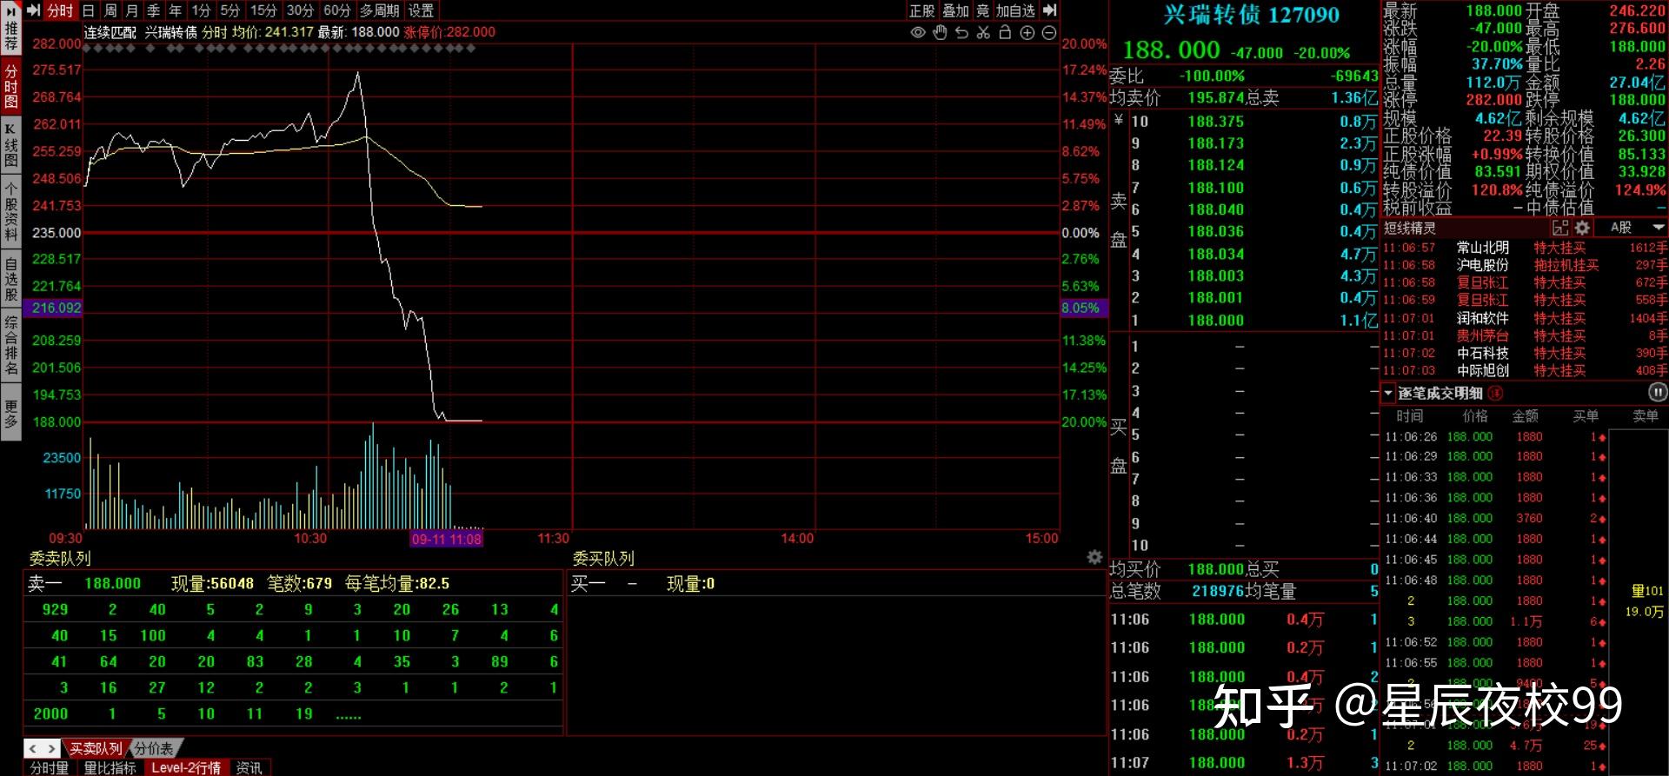Open the A股 market dropdown

tap(1636, 228)
